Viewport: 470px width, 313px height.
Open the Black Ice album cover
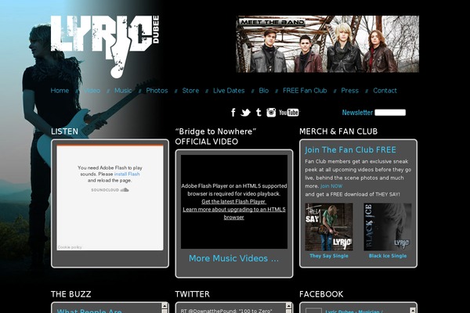tap(388, 227)
